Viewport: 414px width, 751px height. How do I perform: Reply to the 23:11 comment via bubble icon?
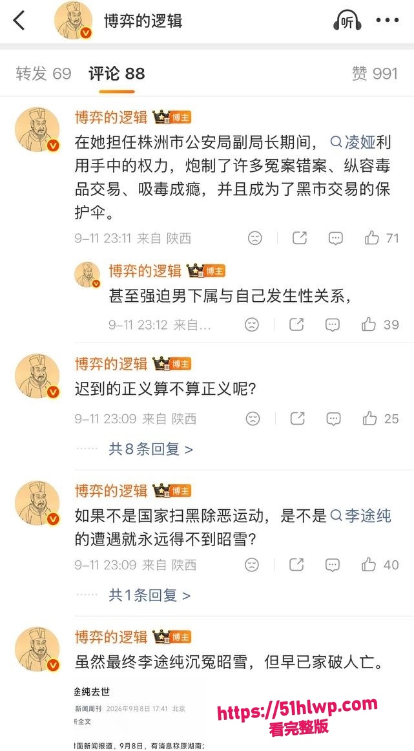pos(335,238)
